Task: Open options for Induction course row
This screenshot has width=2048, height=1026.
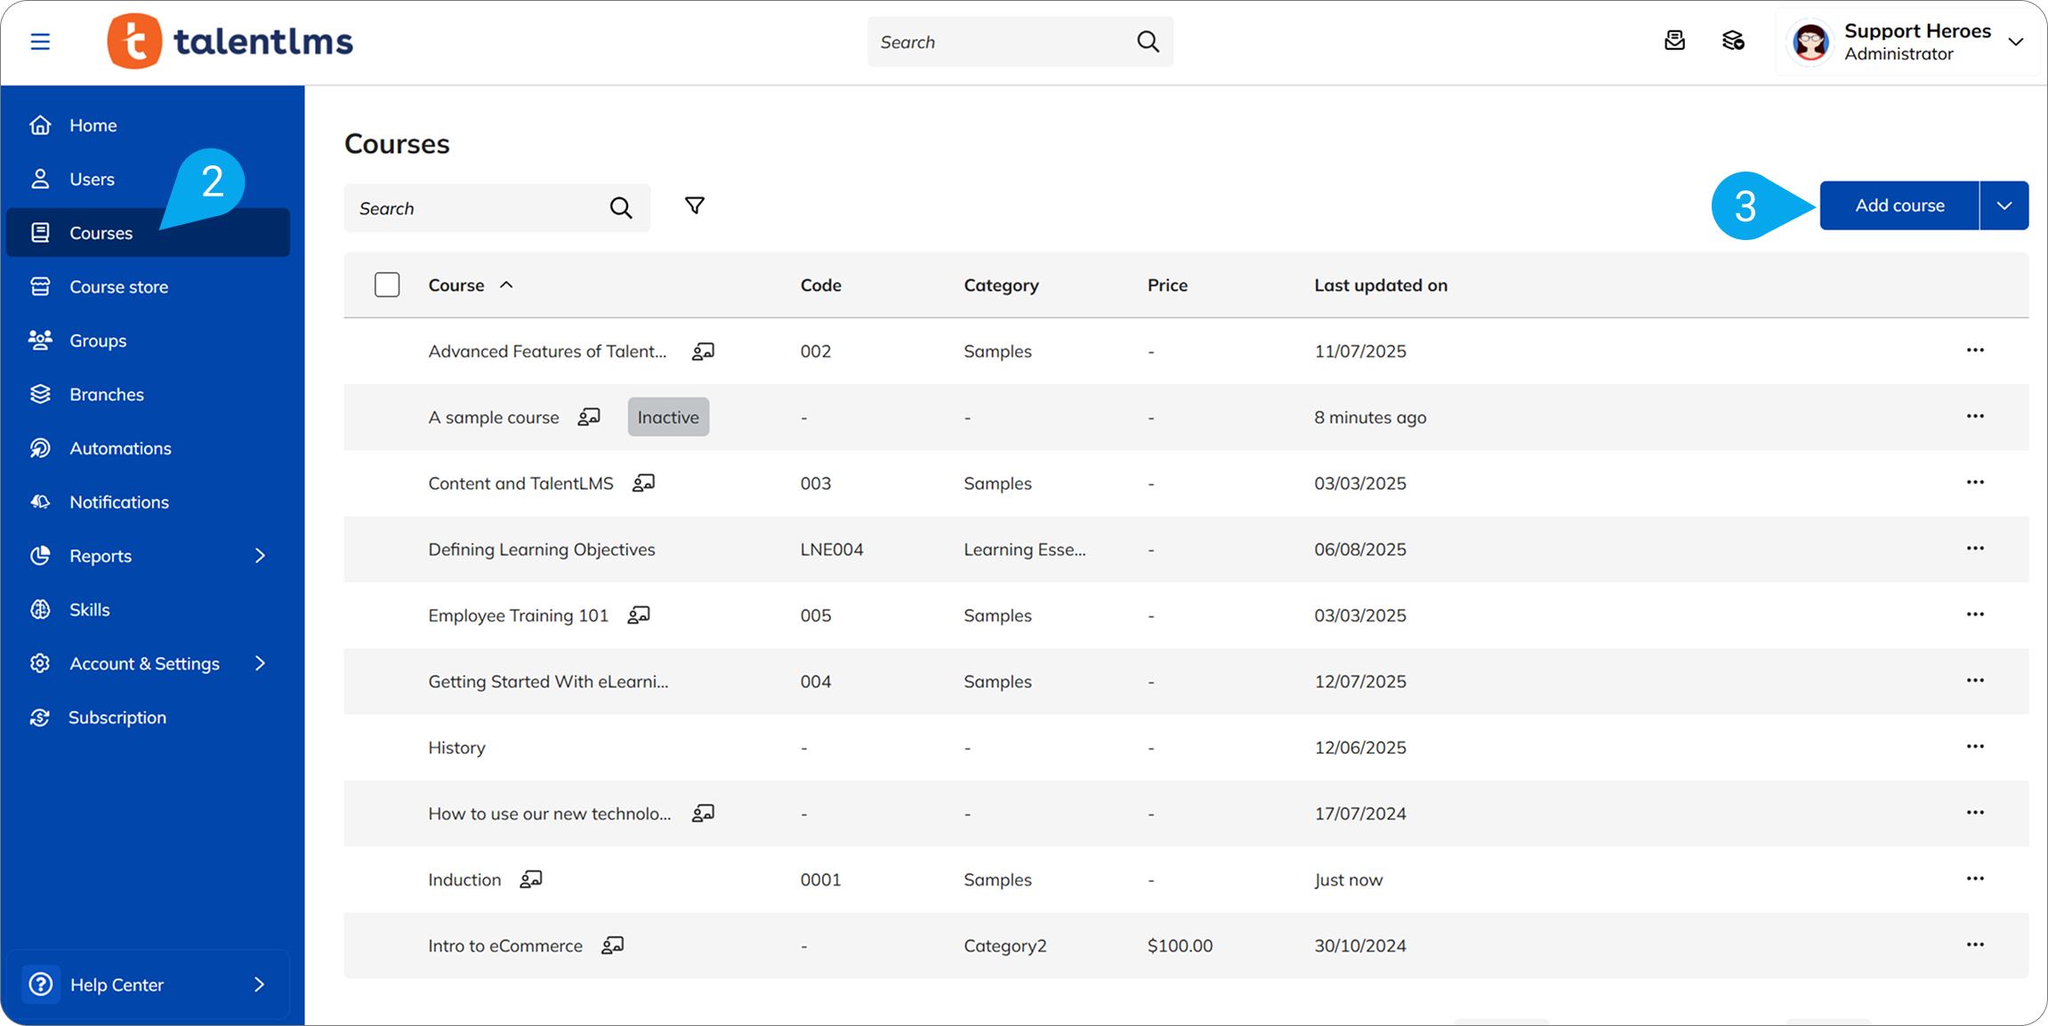Action: (x=1975, y=878)
